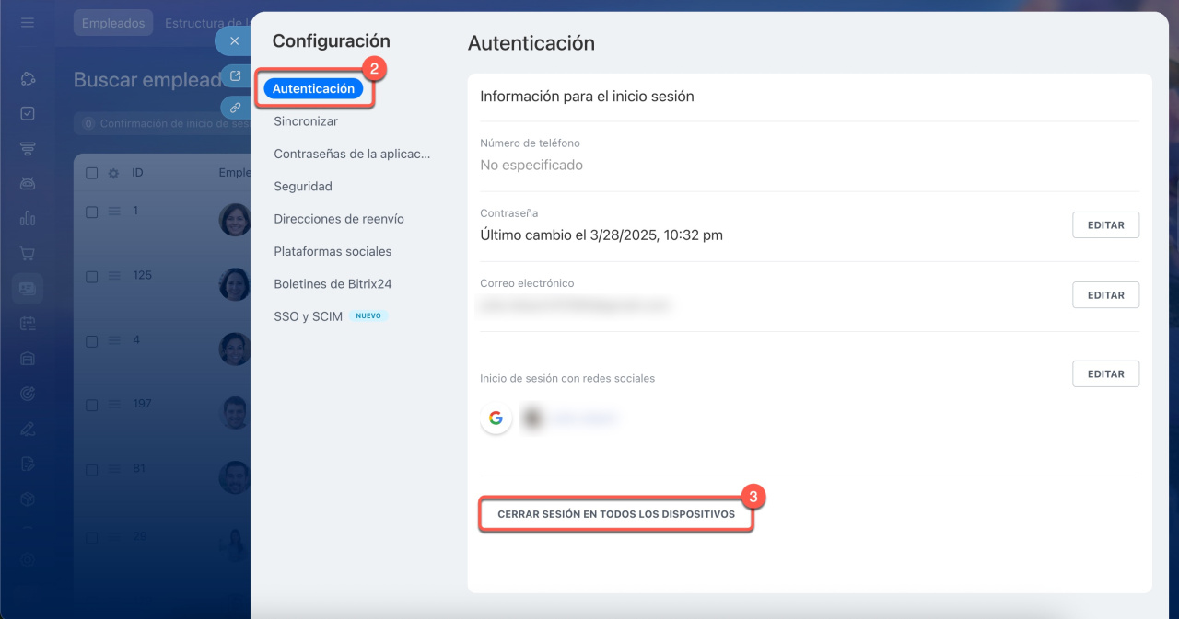
Task: Click the Google social login icon
Action: [496, 418]
